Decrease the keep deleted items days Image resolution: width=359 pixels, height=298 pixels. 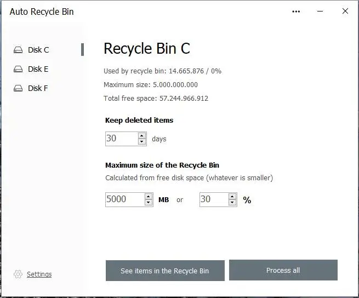click(x=142, y=142)
